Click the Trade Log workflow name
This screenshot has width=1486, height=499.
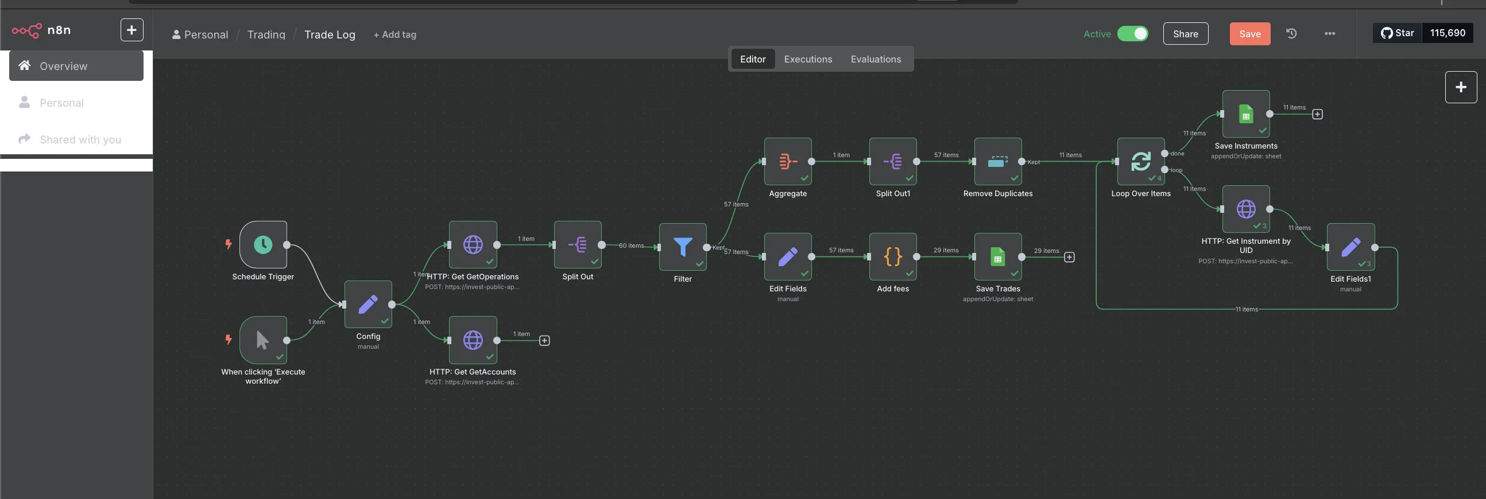pyautogui.click(x=330, y=34)
